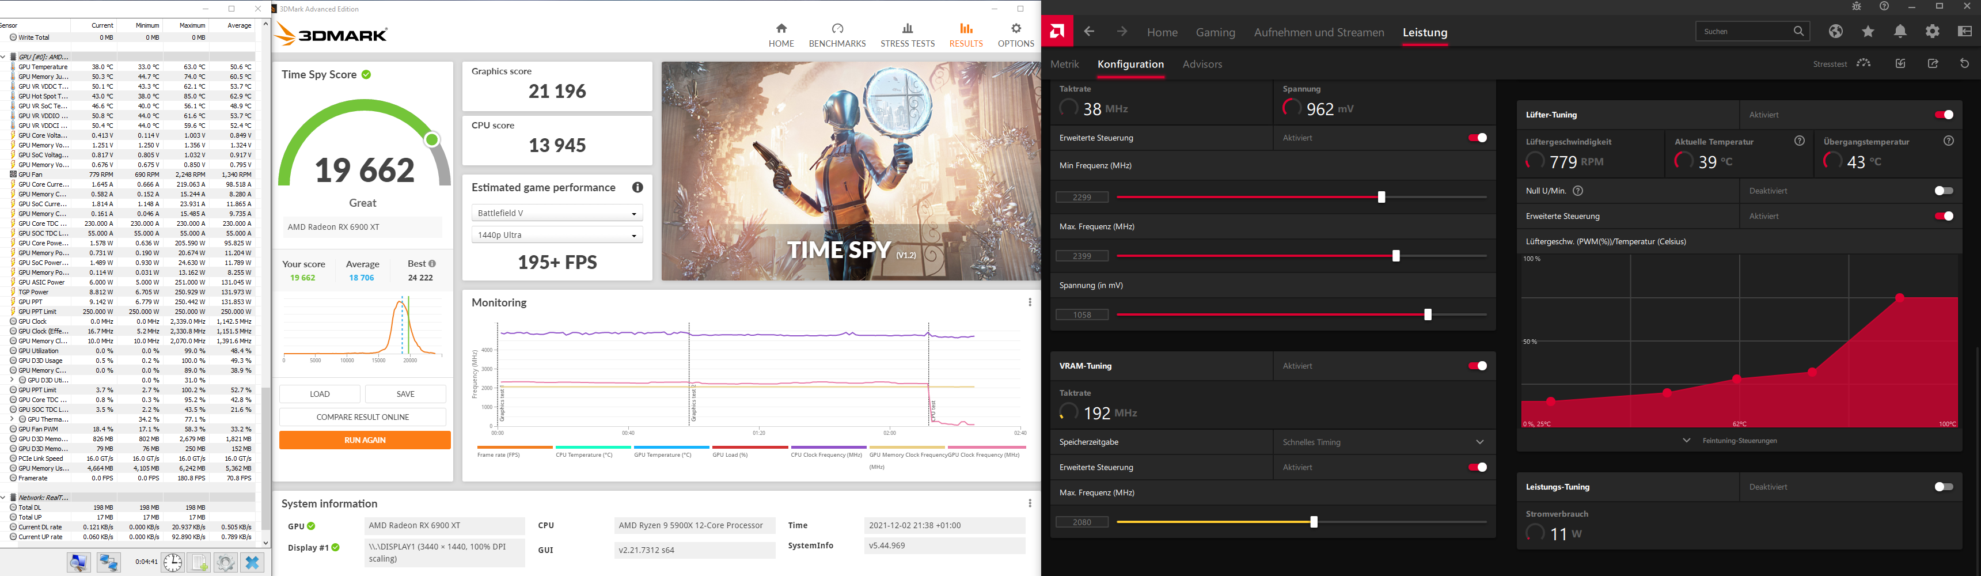The width and height of the screenshot is (1981, 576).
Task: Click the load tuning profile icon
Action: coord(1900,63)
